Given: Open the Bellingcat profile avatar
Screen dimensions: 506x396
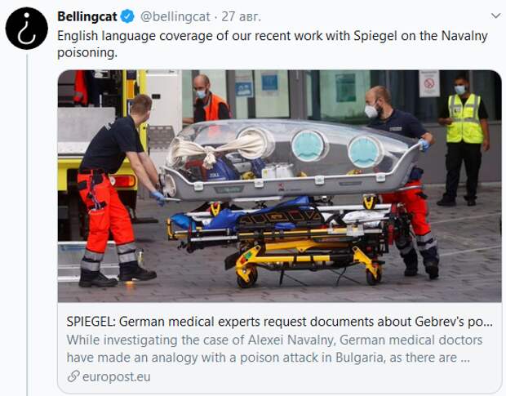Looking at the screenshot, I should (x=26, y=28).
